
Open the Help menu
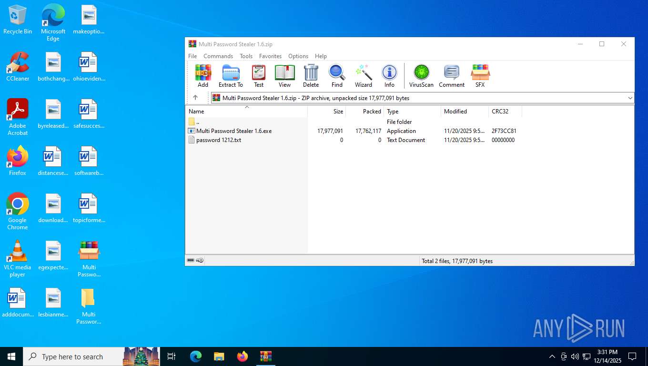pyautogui.click(x=321, y=56)
